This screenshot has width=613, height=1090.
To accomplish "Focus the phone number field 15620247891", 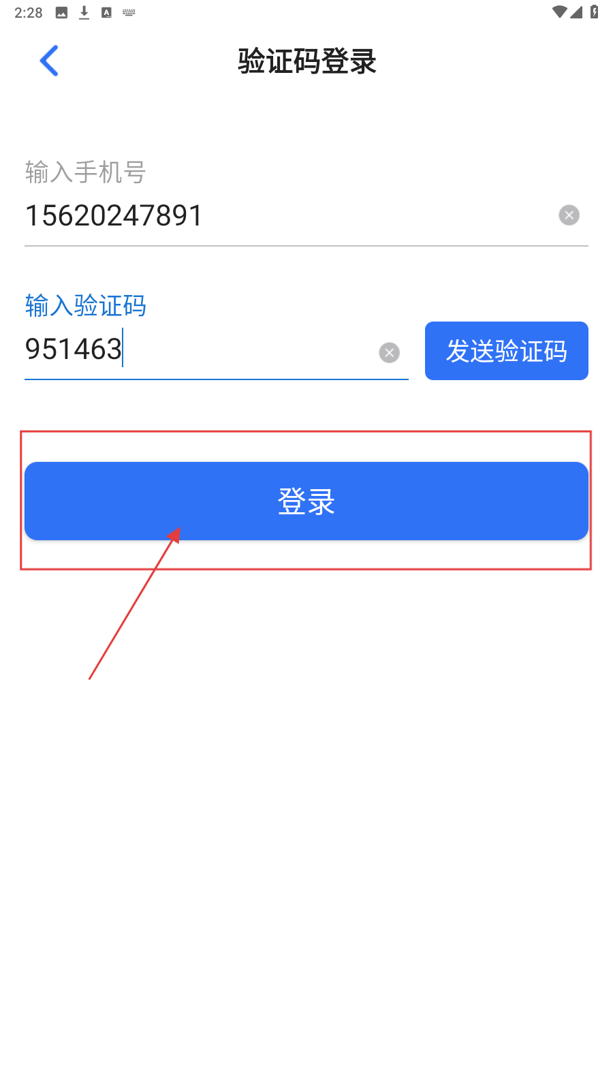I will tap(286, 216).
